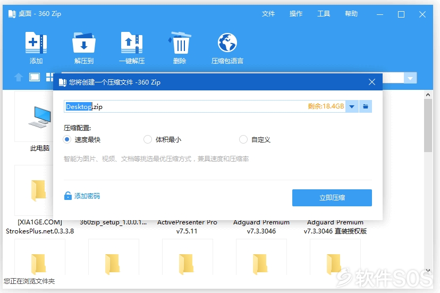Click the 添加密码 link
Screen dimensions: 440x293
pos(87,196)
